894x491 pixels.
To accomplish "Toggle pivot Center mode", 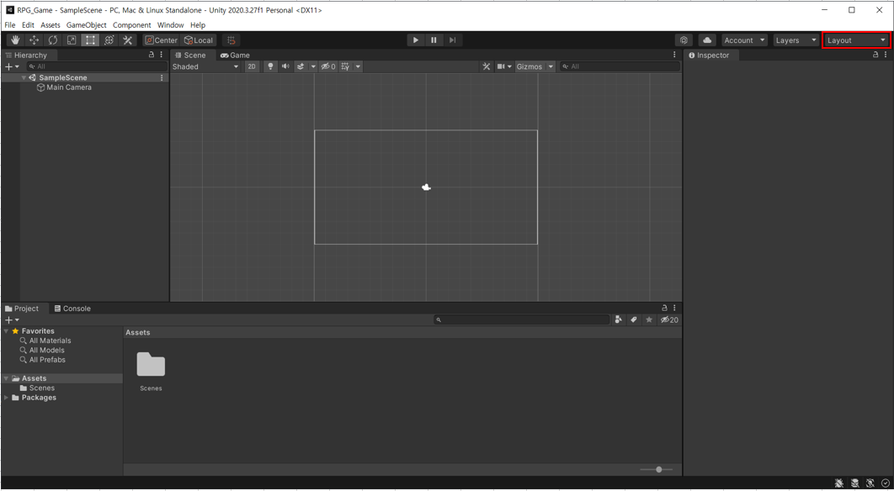I will pyautogui.click(x=161, y=40).
